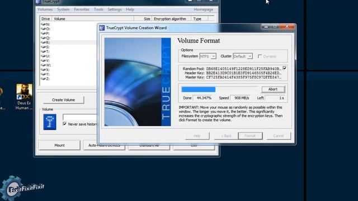Click the volume path input field
This screenshot has width=358, height=201.
80,117
